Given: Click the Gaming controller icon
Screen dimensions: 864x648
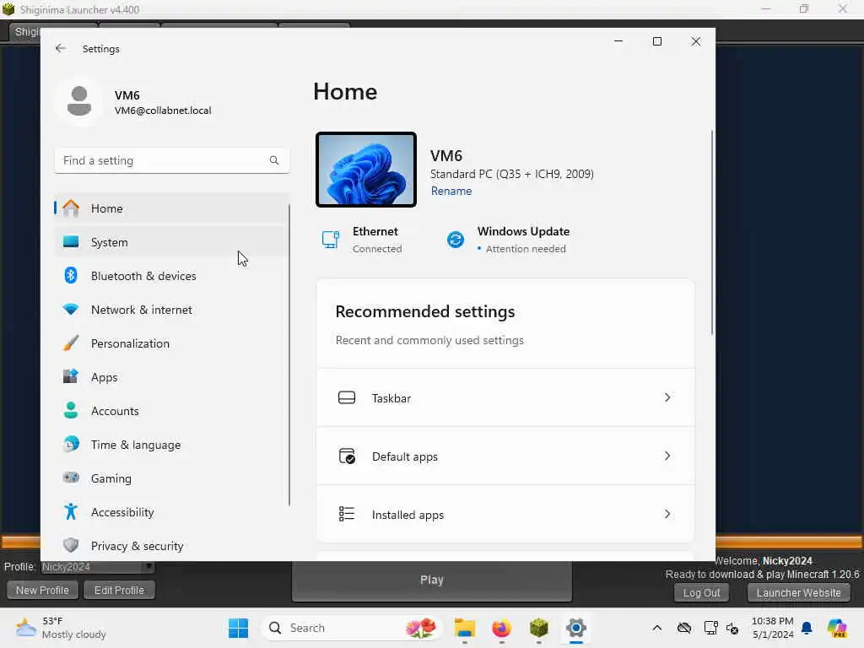Looking at the screenshot, I should (71, 478).
